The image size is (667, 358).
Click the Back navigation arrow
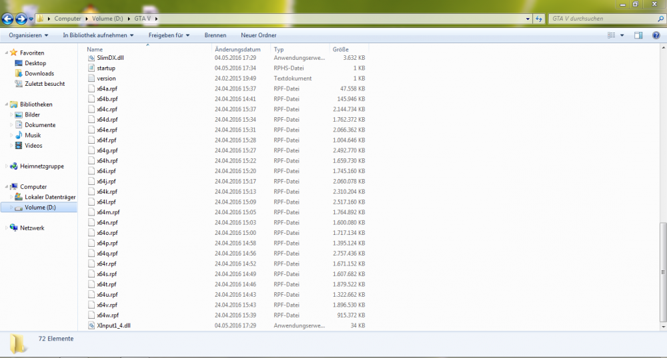[7, 19]
